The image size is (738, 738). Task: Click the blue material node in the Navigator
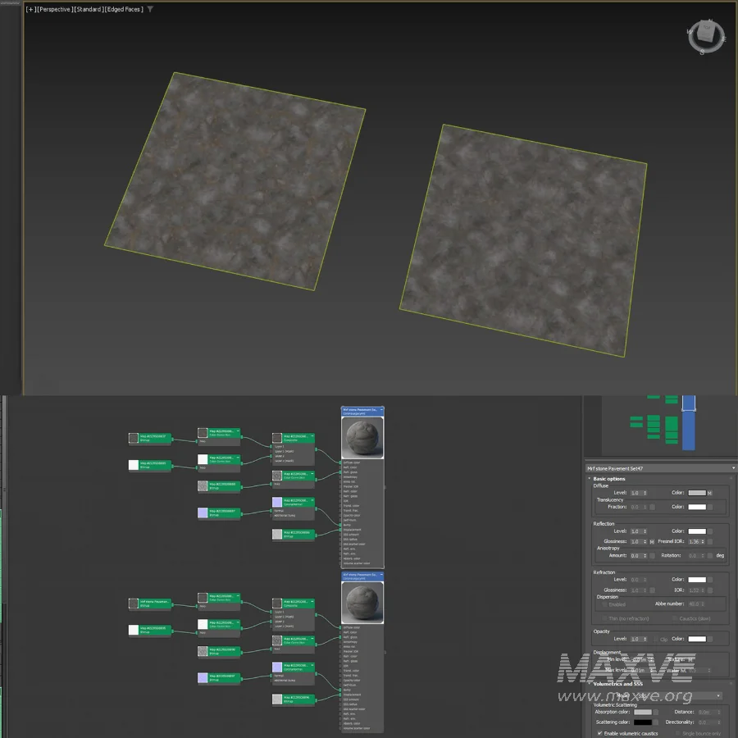click(689, 422)
